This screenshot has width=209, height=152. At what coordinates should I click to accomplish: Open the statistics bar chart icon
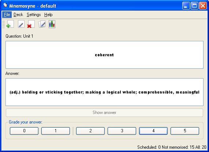(x=52, y=24)
